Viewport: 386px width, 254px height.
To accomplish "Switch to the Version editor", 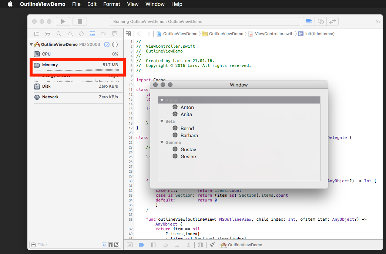I will (333, 21).
